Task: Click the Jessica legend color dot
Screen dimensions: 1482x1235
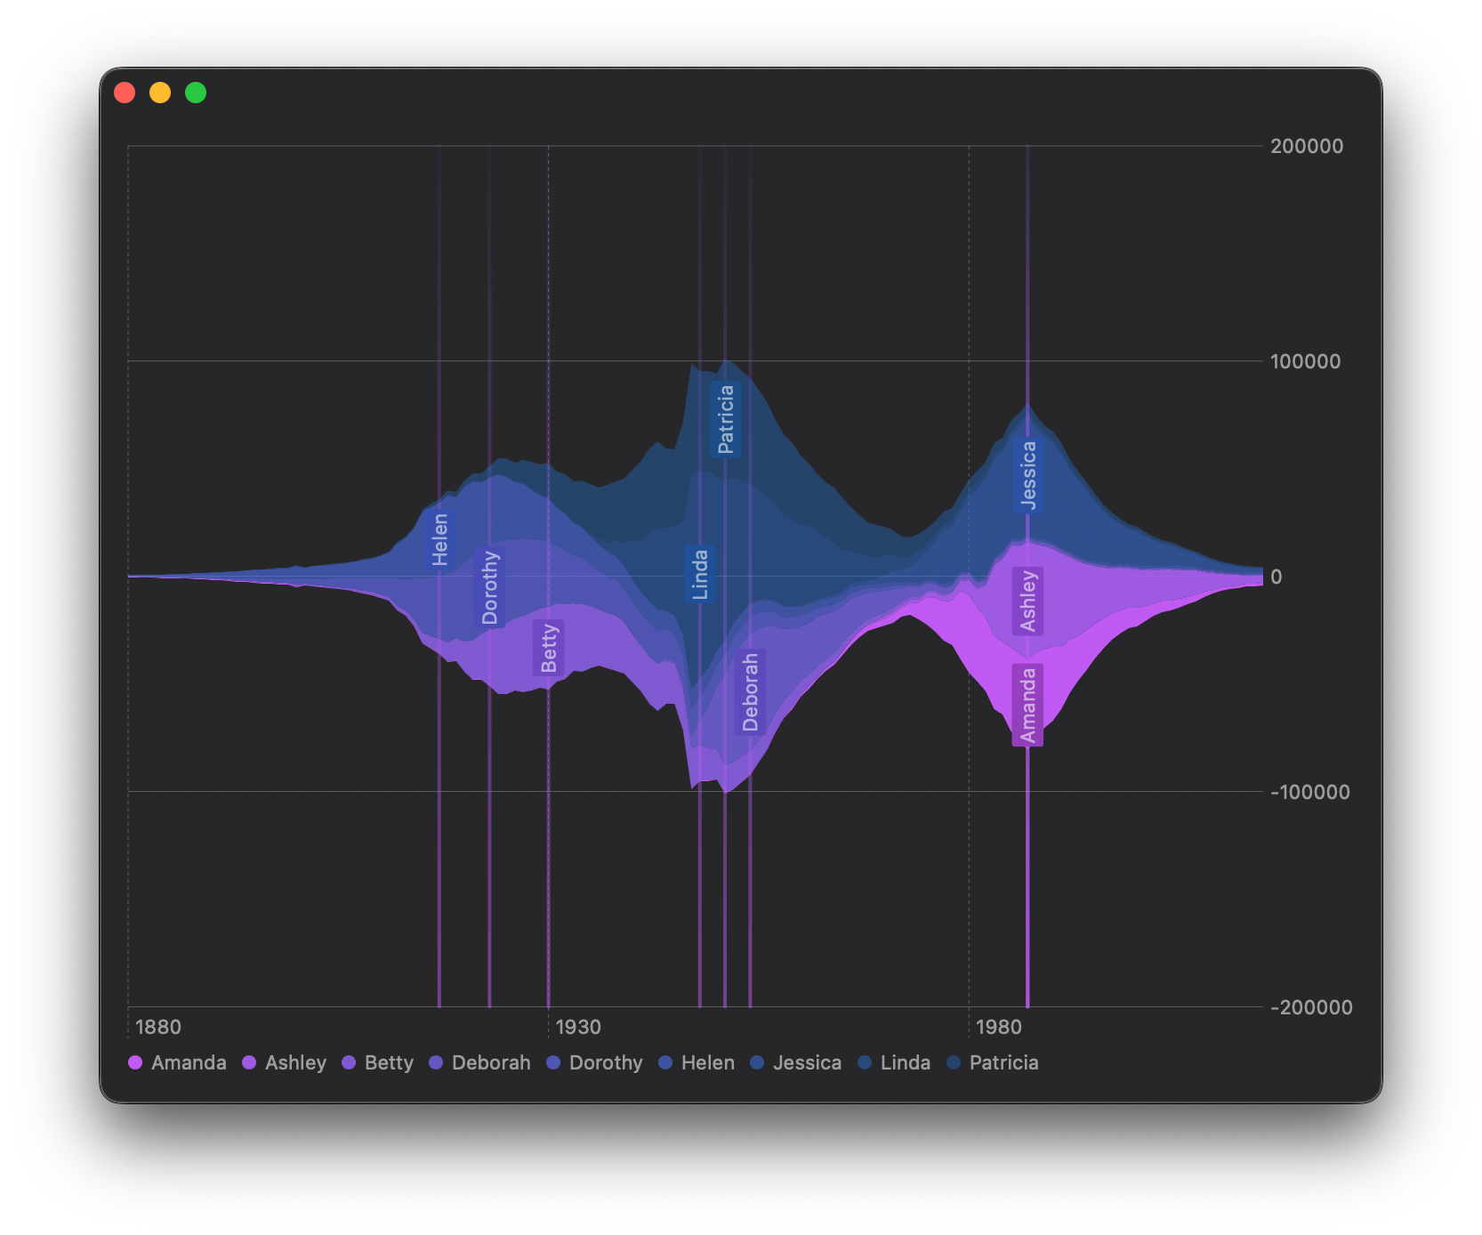Action: click(759, 1062)
